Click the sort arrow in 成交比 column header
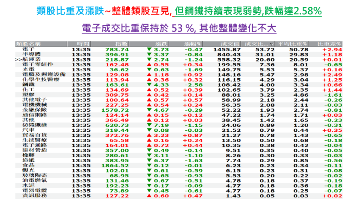The image size is (360, 203). 271,44
